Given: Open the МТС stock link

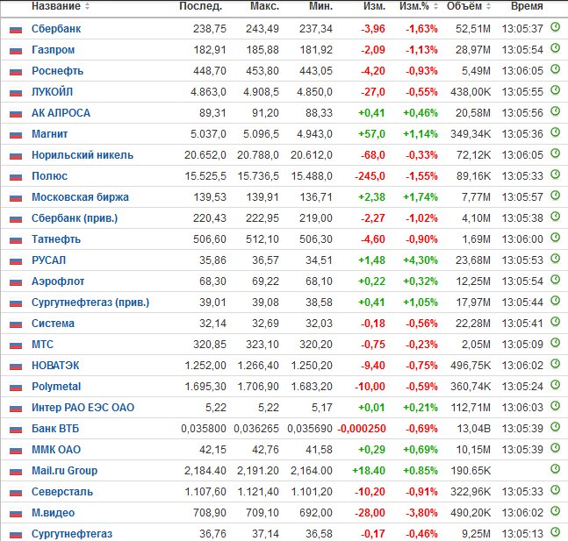Looking at the screenshot, I should [x=42, y=344].
